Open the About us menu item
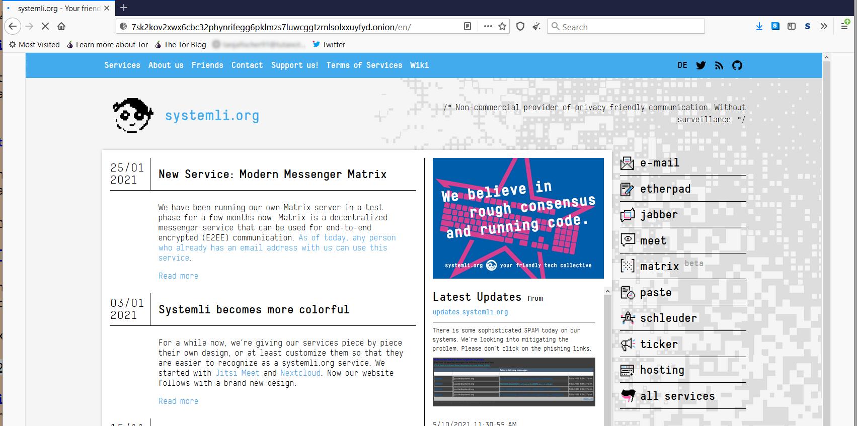Image resolution: width=857 pixels, height=426 pixels. tap(166, 65)
